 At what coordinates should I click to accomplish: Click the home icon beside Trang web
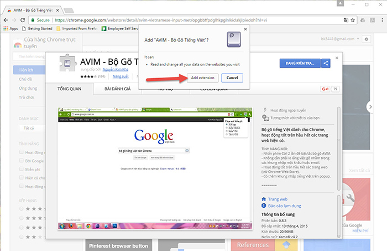click(264, 199)
